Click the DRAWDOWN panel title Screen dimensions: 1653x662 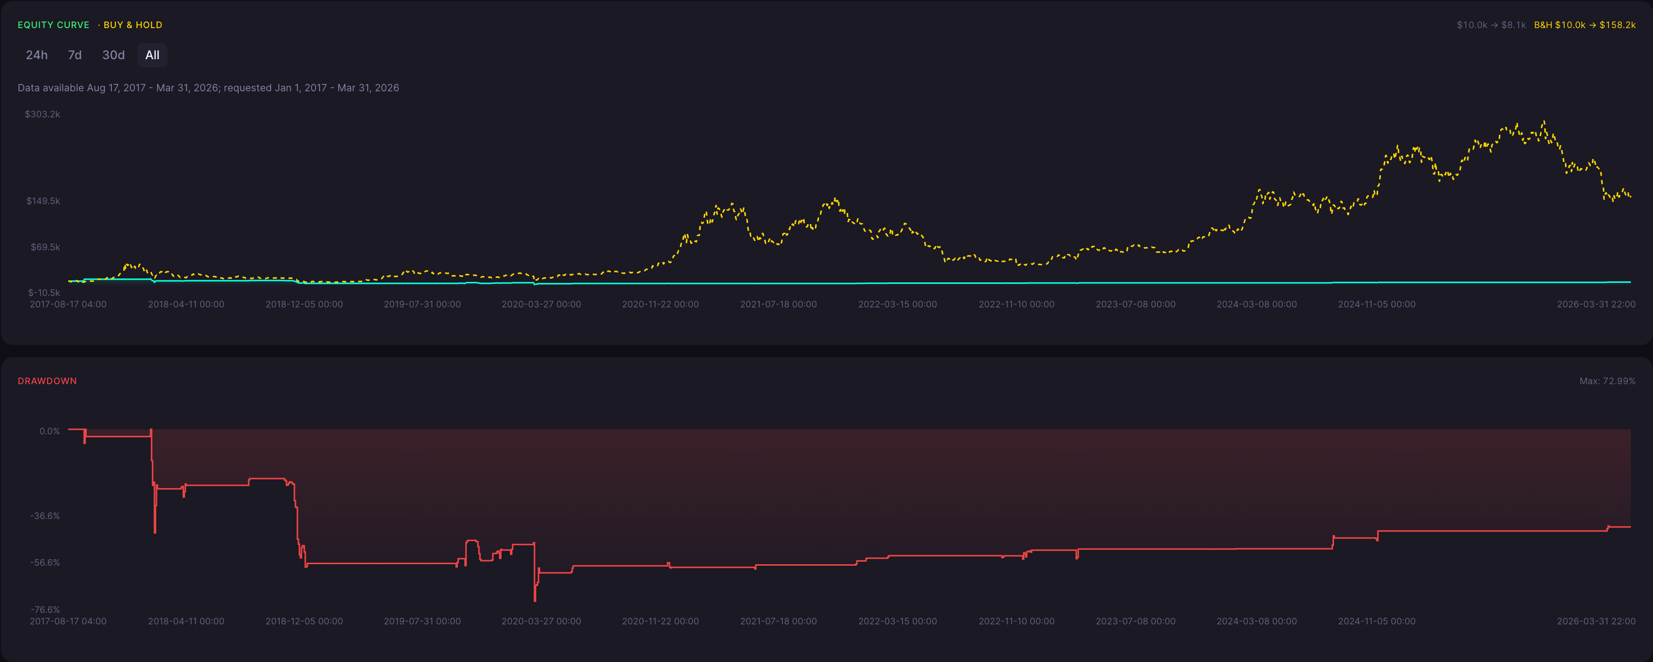(48, 381)
